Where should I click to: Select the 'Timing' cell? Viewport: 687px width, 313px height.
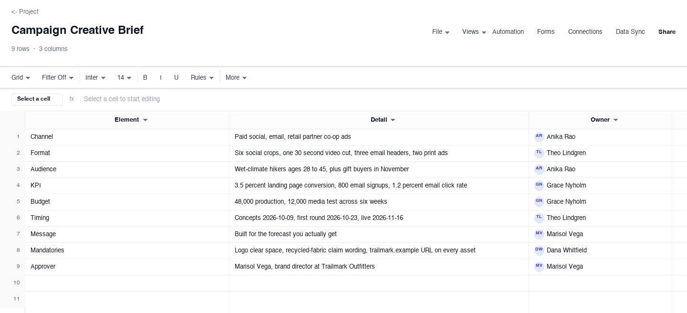click(x=127, y=218)
